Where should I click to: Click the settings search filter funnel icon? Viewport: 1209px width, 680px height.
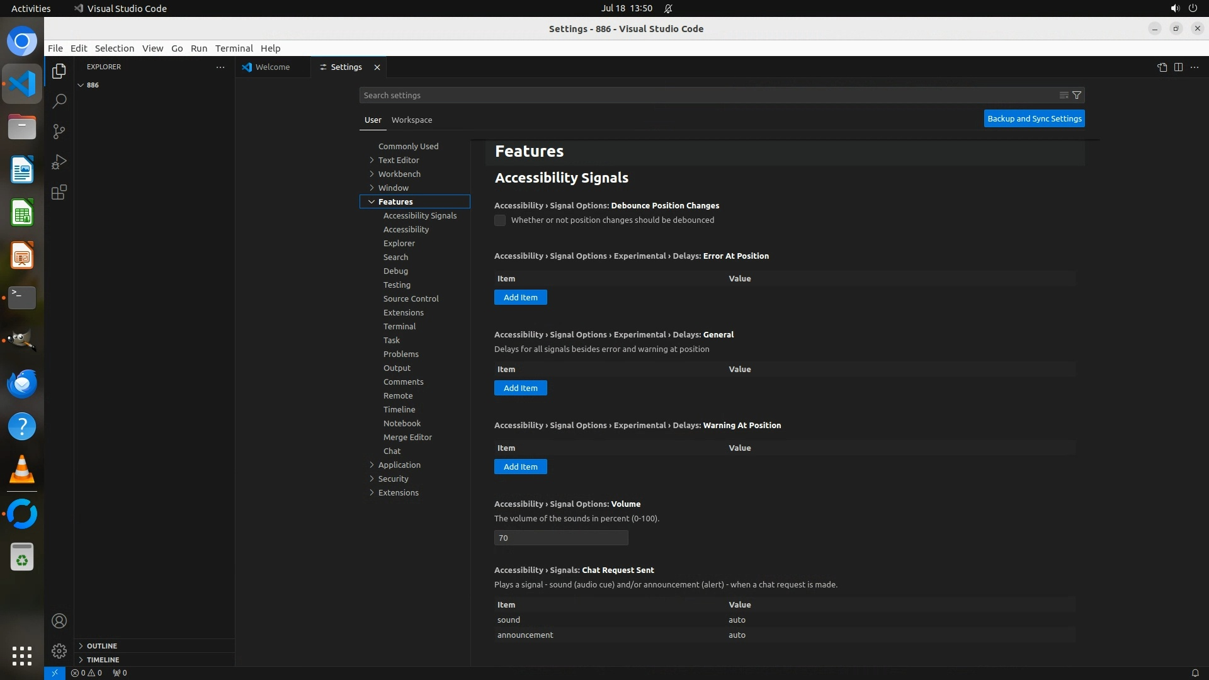[1077, 95]
